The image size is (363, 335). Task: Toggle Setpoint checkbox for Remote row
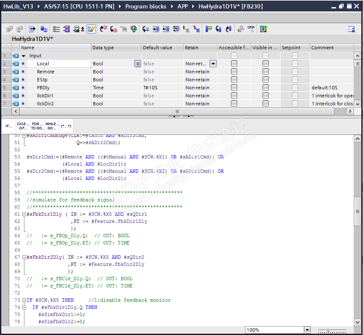[295, 72]
